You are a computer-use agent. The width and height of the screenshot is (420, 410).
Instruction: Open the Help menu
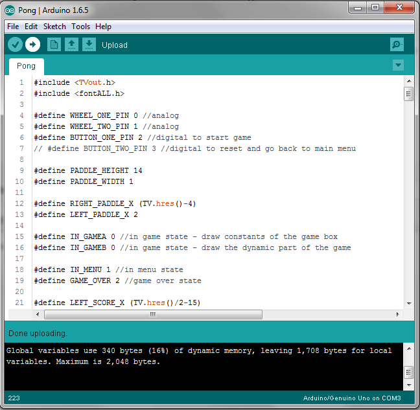coord(104,27)
